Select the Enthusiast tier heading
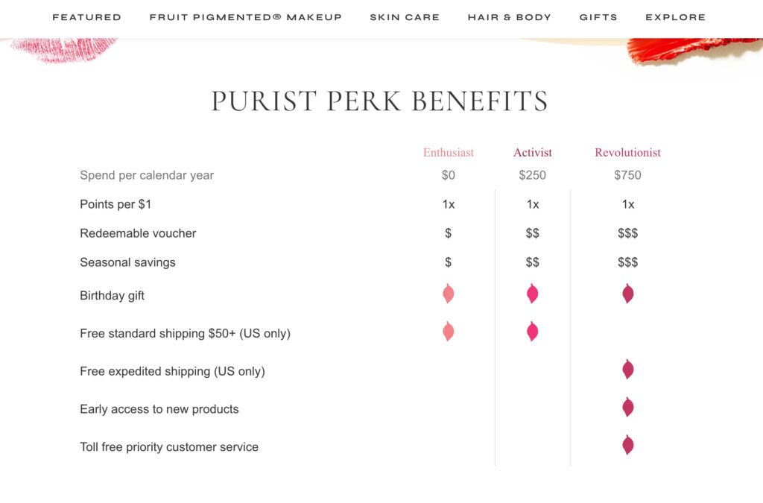This screenshot has width=763, height=503. click(x=449, y=153)
